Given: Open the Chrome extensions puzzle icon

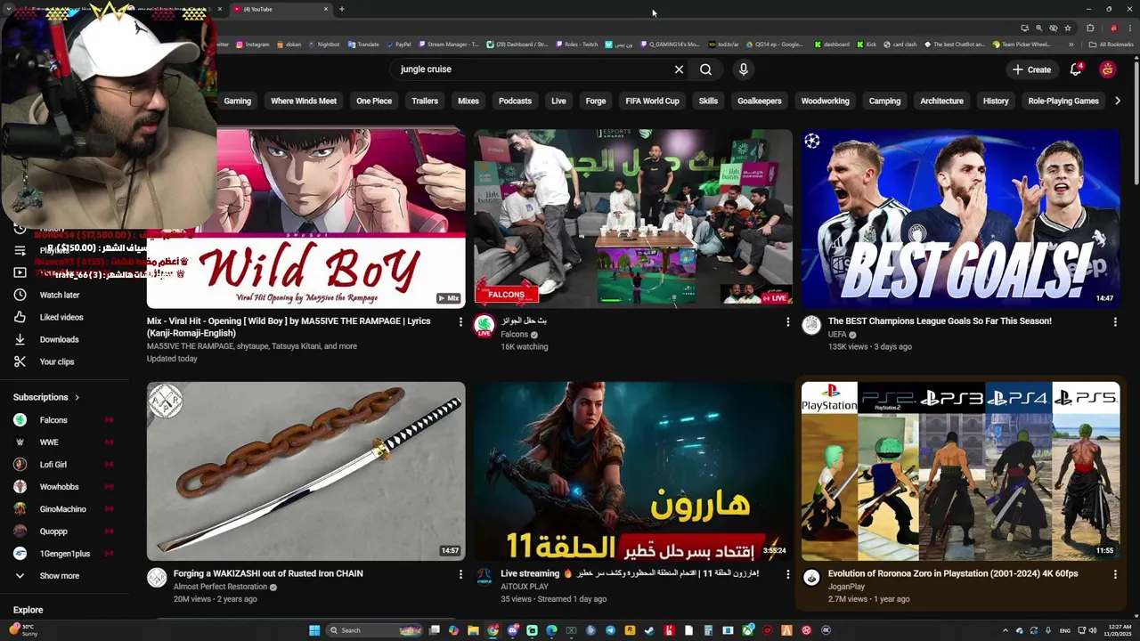Looking at the screenshot, I should 1090,28.
